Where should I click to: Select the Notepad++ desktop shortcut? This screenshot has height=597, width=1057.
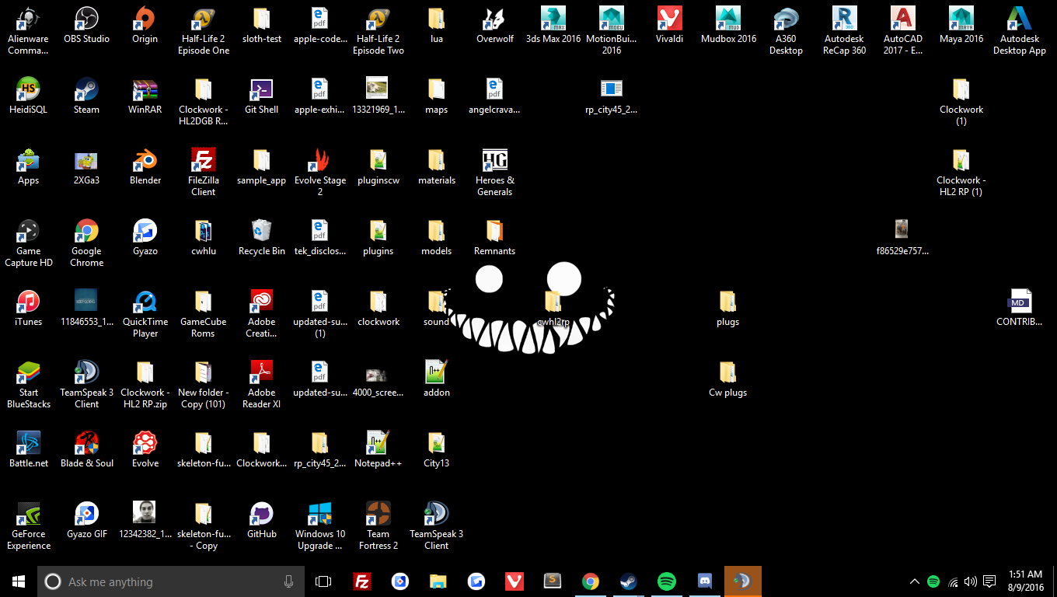(378, 449)
